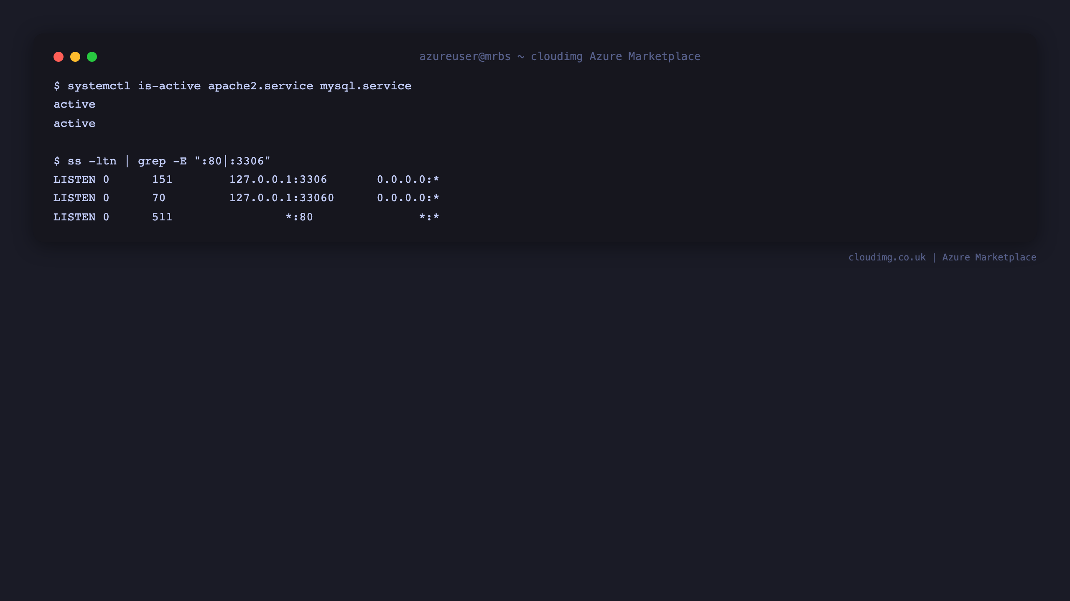Click 'LISTEN' in the *:80 row

coord(74,217)
